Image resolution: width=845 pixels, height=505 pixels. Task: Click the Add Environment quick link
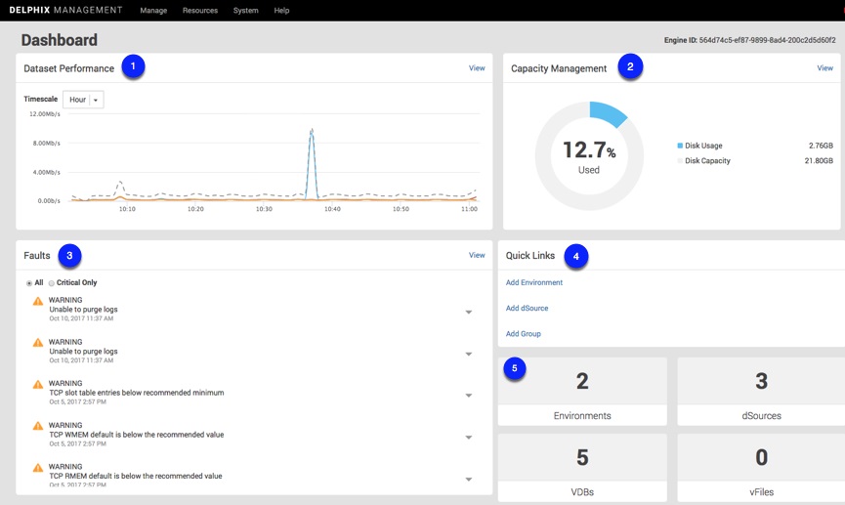(x=534, y=282)
